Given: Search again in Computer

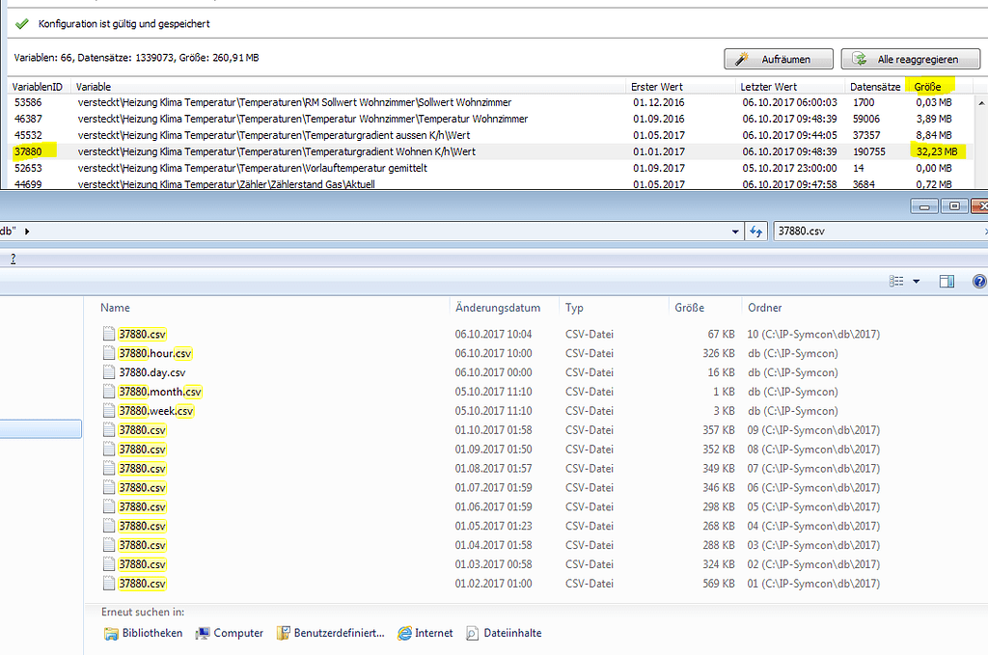Looking at the screenshot, I should coord(230,633).
